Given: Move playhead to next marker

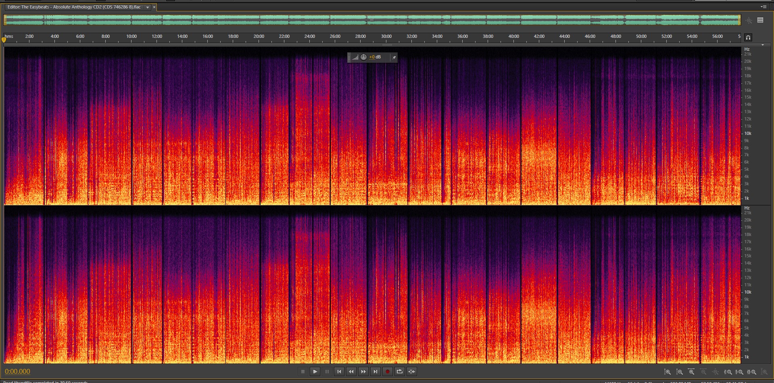Looking at the screenshot, I should coord(376,372).
